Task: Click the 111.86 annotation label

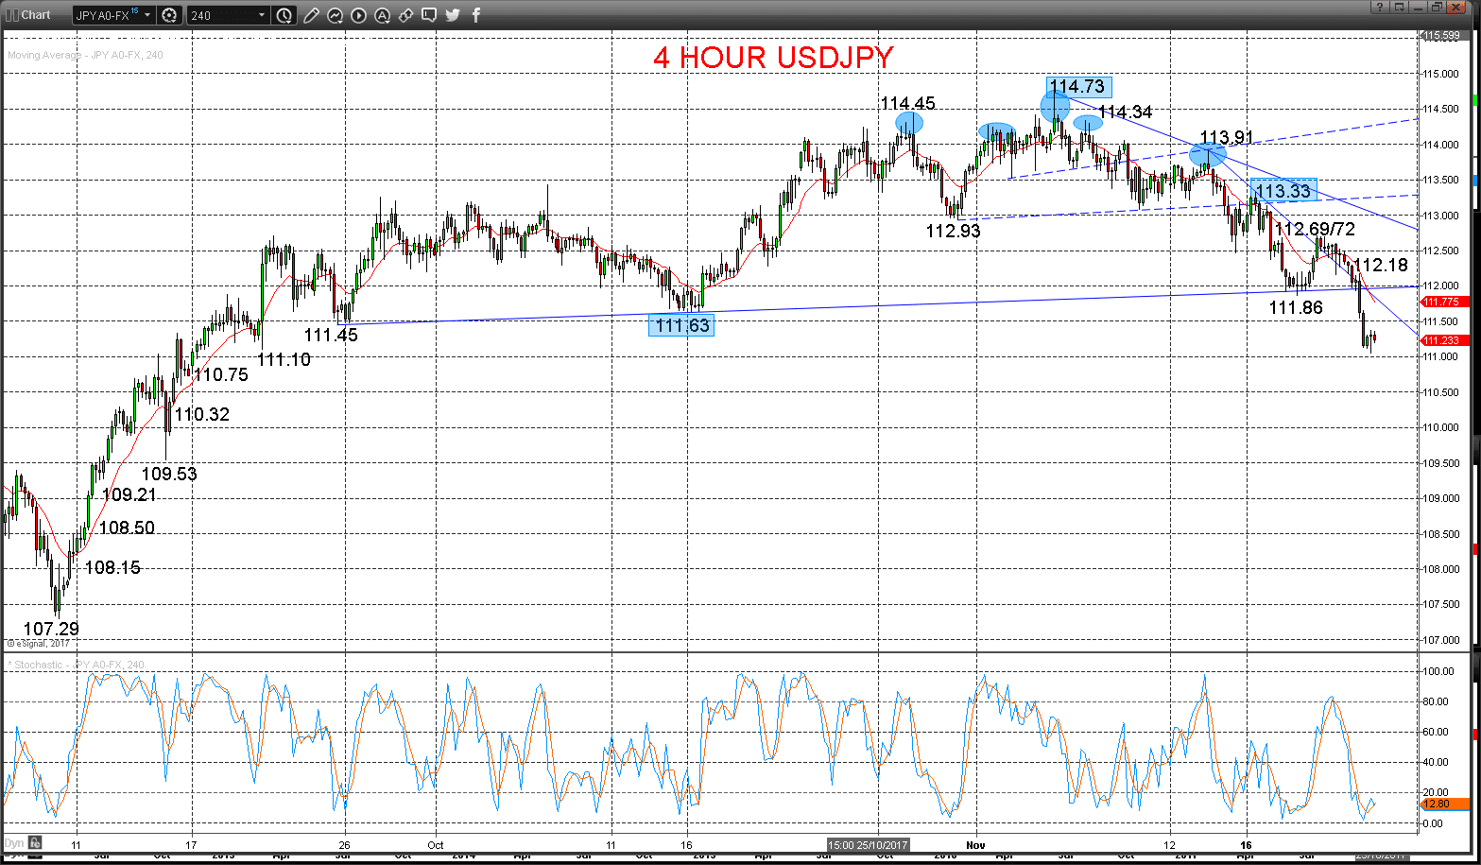Action: [x=1296, y=307]
